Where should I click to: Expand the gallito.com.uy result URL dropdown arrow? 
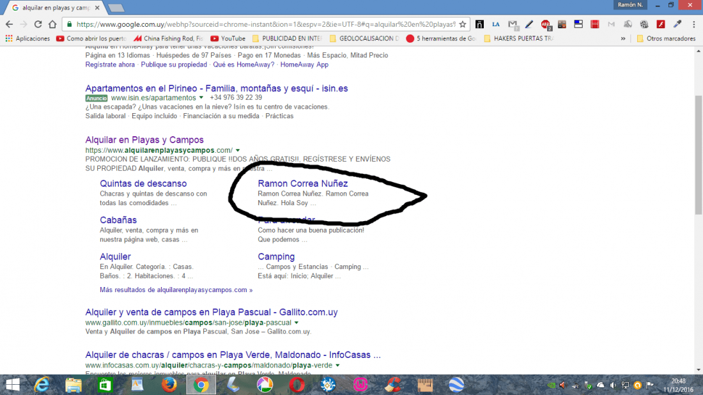pyautogui.click(x=297, y=322)
